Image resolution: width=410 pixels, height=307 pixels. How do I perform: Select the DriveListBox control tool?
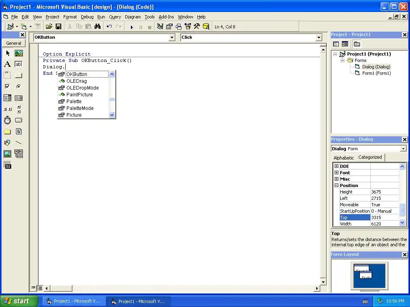point(18,120)
